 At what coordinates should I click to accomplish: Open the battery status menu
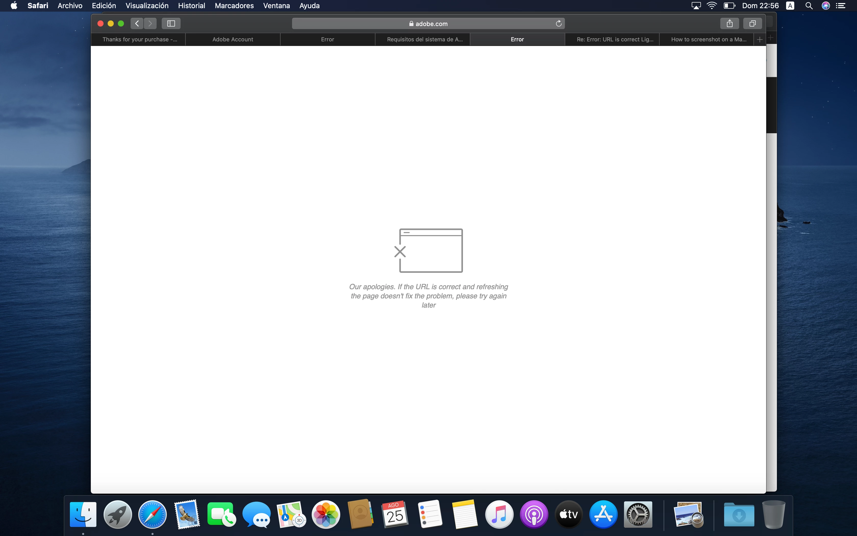pyautogui.click(x=729, y=6)
